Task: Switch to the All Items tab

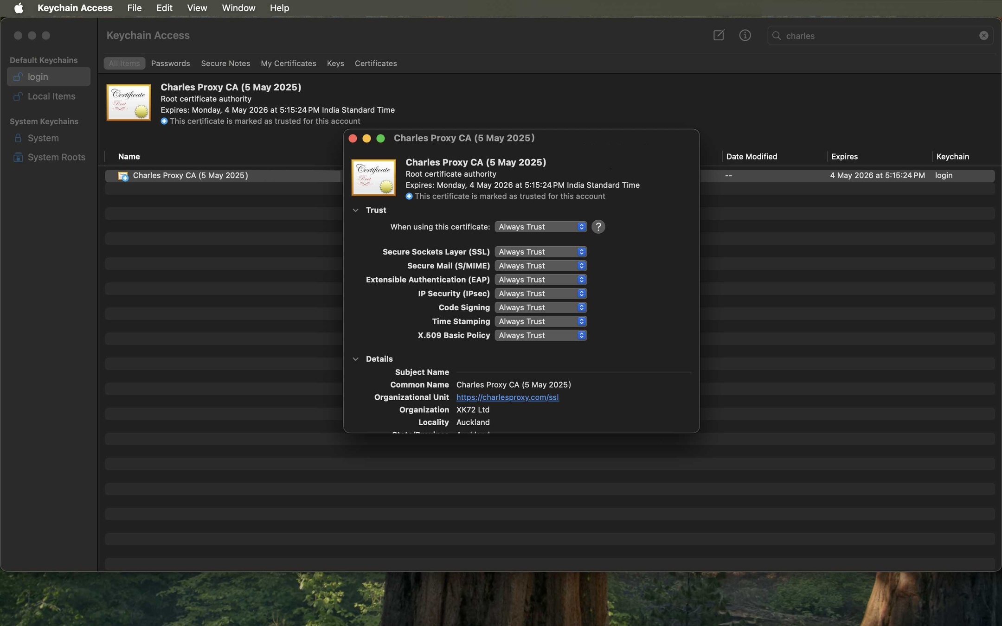Action: pos(124,64)
